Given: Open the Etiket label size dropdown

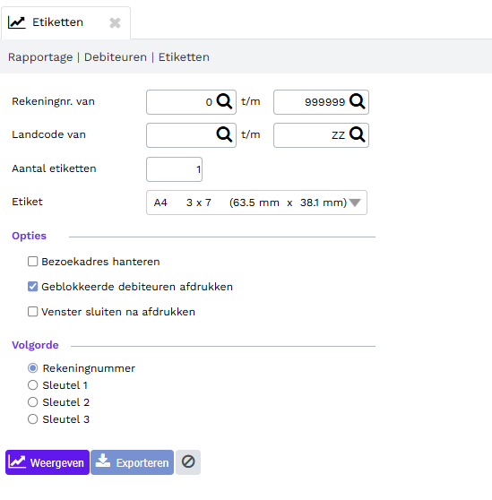Looking at the screenshot, I should pyautogui.click(x=256, y=203).
